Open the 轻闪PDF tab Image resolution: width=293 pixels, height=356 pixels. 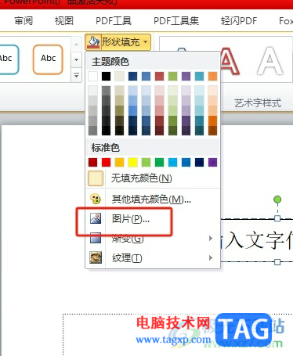pos(239,21)
